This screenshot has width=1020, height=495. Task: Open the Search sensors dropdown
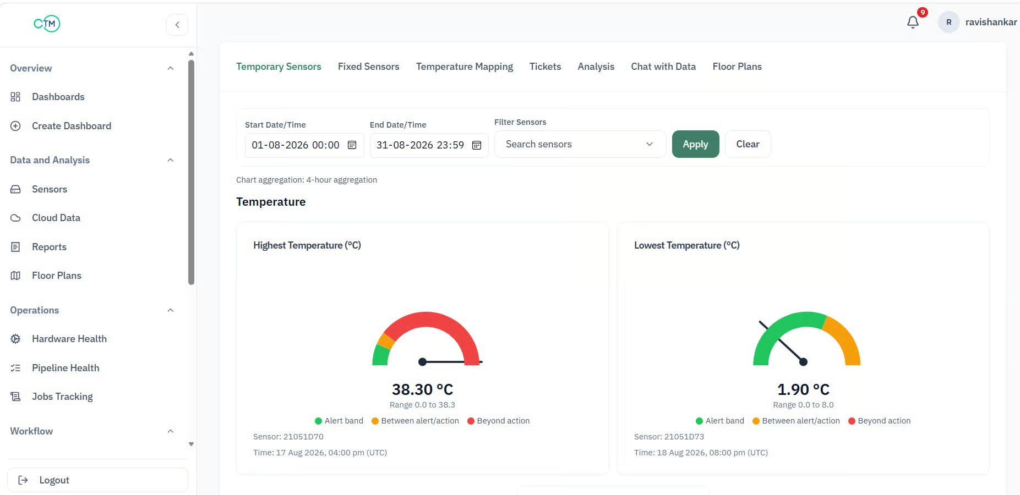[x=580, y=144]
